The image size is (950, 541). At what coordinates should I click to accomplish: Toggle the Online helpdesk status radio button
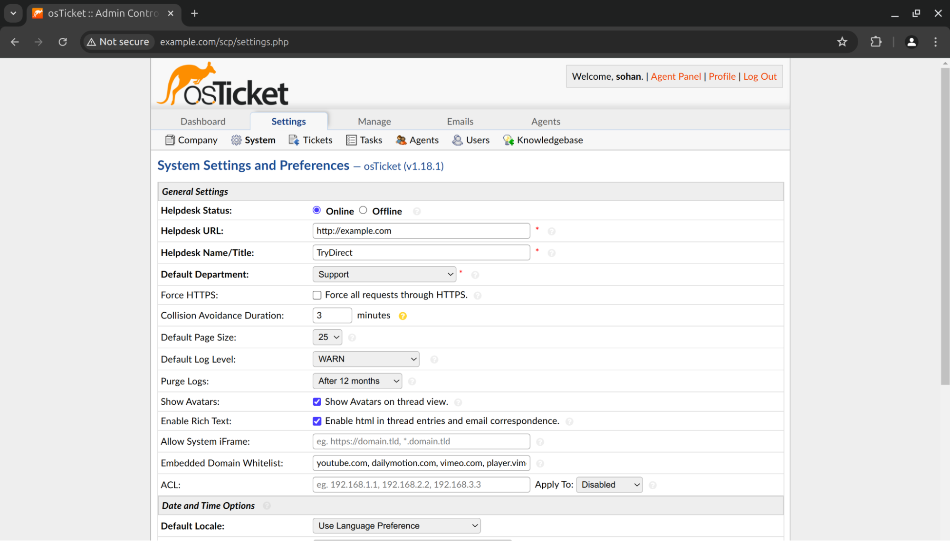[x=317, y=210]
